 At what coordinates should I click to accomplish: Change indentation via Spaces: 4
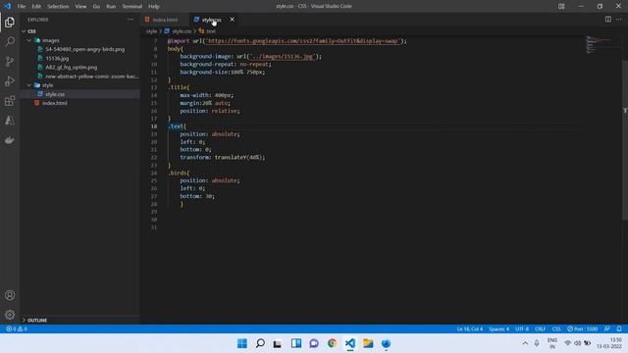(x=498, y=329)
